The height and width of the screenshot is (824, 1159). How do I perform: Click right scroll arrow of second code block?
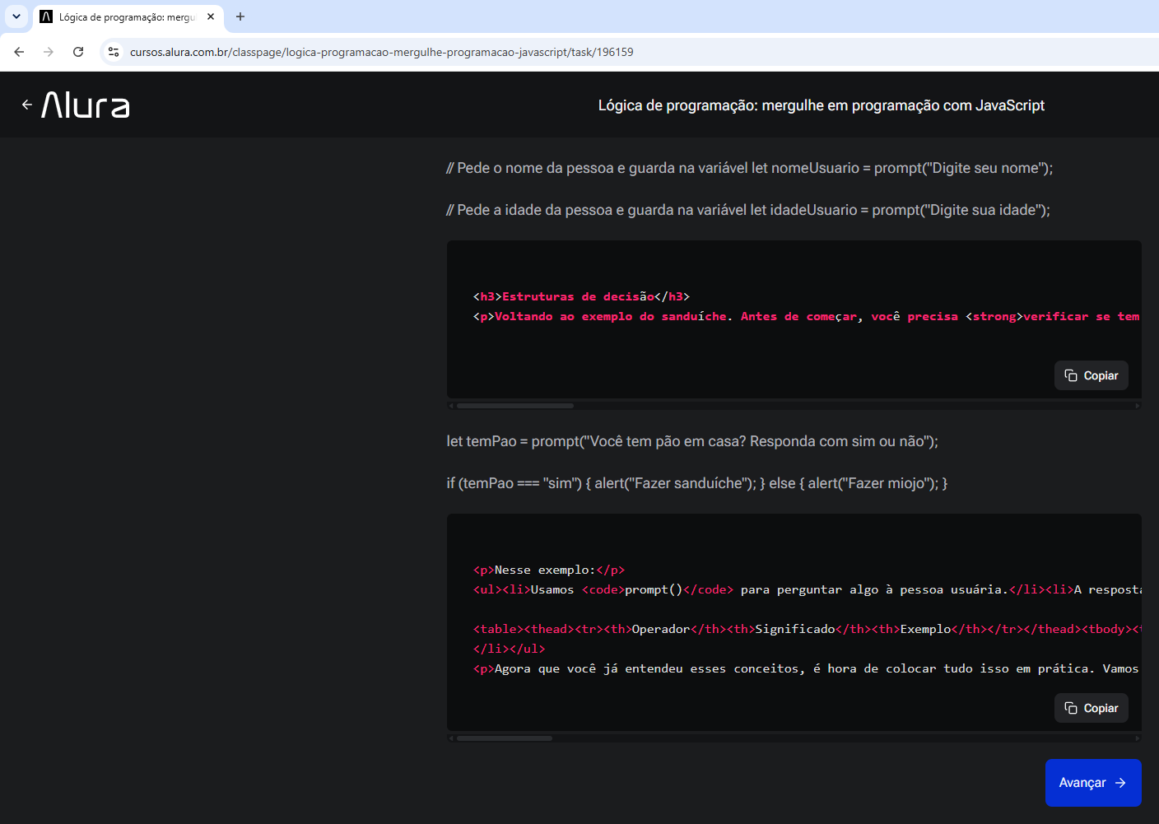point(1138,738)
